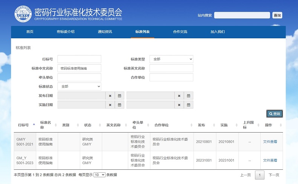Open calendar for publish end date
The image size is (298, 184).
coord(189,96)
